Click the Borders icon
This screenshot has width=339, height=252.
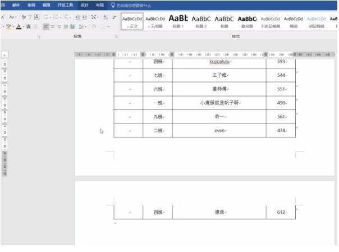[x=104, y=27]
